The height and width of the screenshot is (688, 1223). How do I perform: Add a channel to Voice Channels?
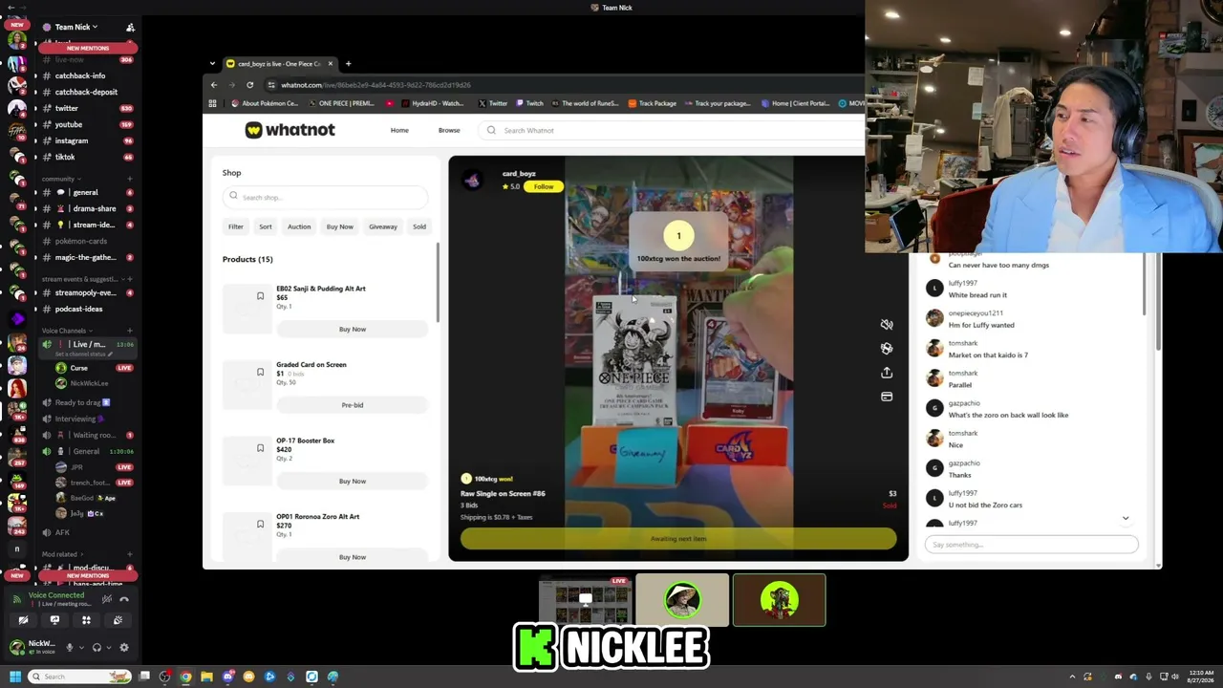click(130, 331)
